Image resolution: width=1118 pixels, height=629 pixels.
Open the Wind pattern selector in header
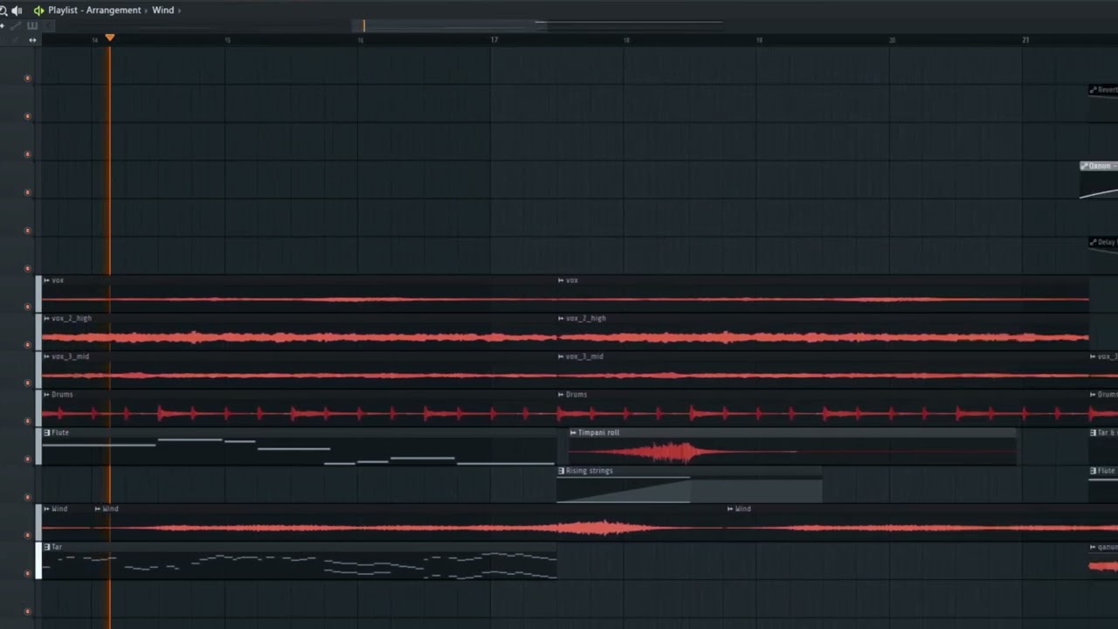(162, 10)
